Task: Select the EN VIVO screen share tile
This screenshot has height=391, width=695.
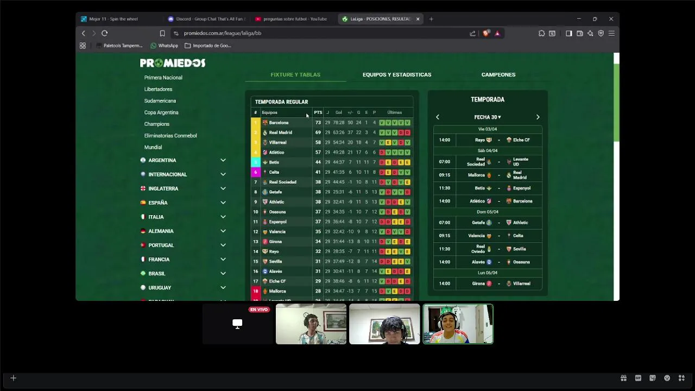Action: pyautogui.click(x=237, y=324)
